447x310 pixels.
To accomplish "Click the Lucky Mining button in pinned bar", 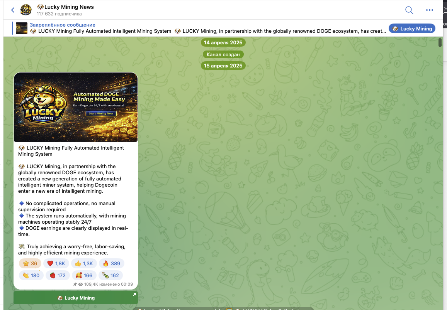I will coord(412,29).
